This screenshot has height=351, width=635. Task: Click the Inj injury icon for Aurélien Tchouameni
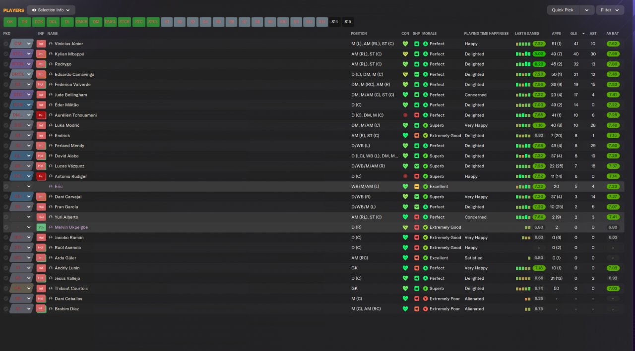[x=41, y=115]
